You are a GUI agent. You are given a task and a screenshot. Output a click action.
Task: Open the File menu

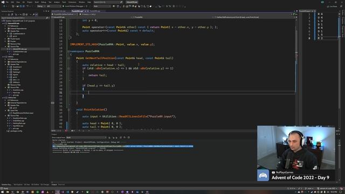(7, 2)
